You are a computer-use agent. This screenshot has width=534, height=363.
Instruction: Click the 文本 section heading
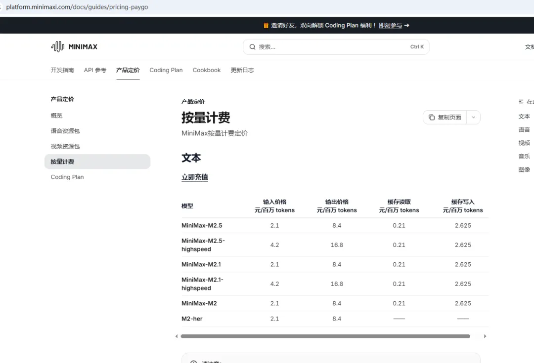191,158
